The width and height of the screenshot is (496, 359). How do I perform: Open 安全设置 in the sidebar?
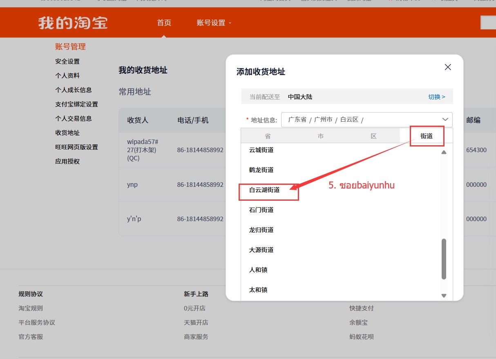click(x=67, y=62)
